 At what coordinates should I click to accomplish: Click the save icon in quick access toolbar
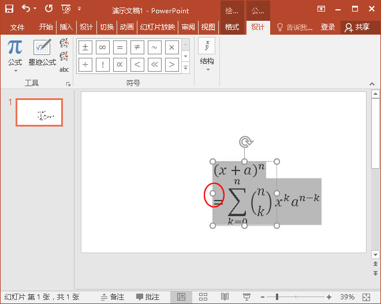[9, 9]
